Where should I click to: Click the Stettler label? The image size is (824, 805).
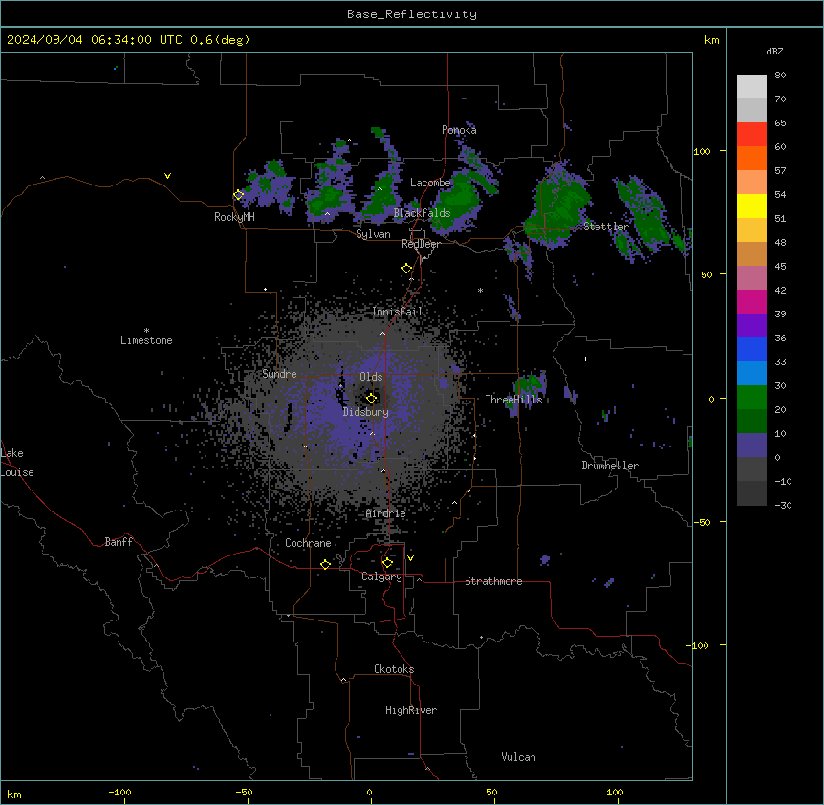[606, 227]
